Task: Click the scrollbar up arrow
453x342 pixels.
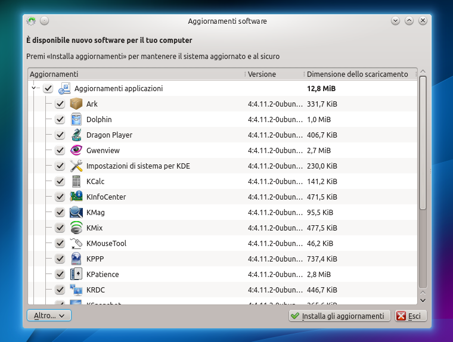Action: 423,71
